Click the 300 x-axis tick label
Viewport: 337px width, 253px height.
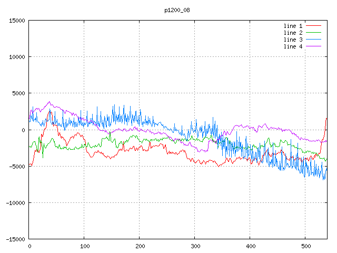[195, 246]
